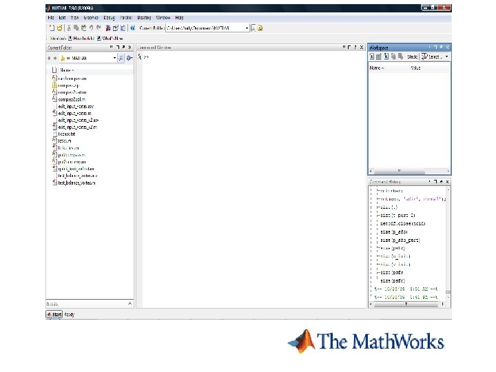The height and width of the screenshot is (372, 496).
Task: Click Open Variable icon in Workspace toolbar
Action: (379, 56)
